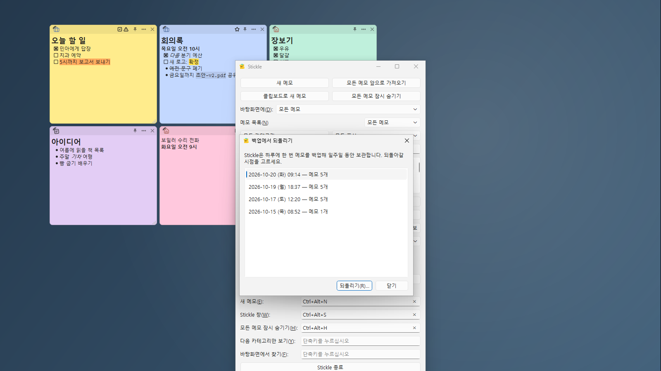Open the 회의록 note's more options menu

click(254, 29)
